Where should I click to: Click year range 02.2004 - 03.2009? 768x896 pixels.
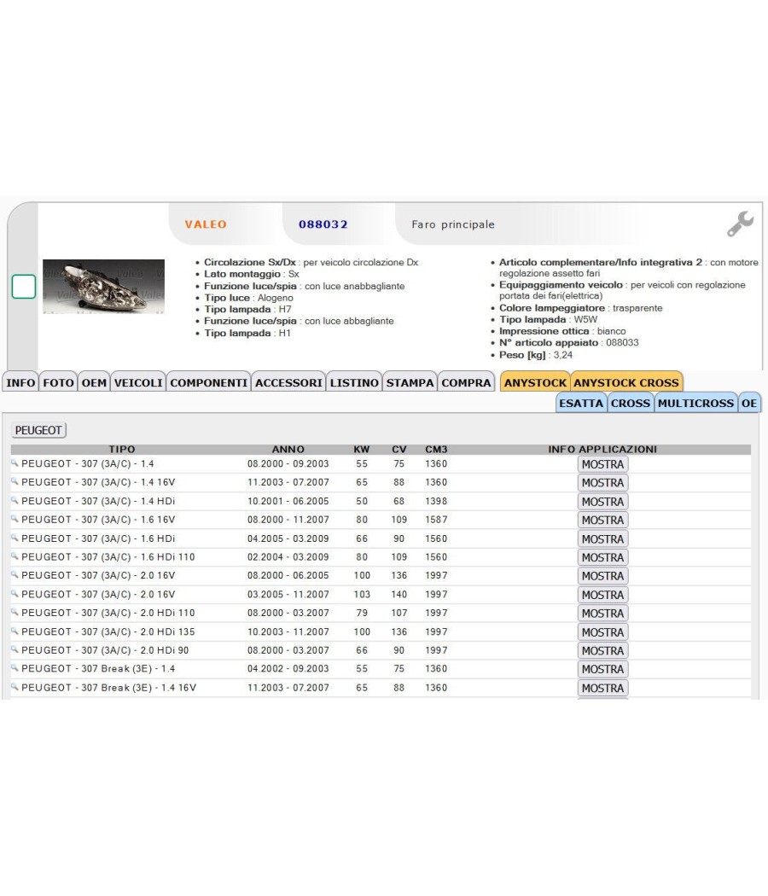point(288,556)
